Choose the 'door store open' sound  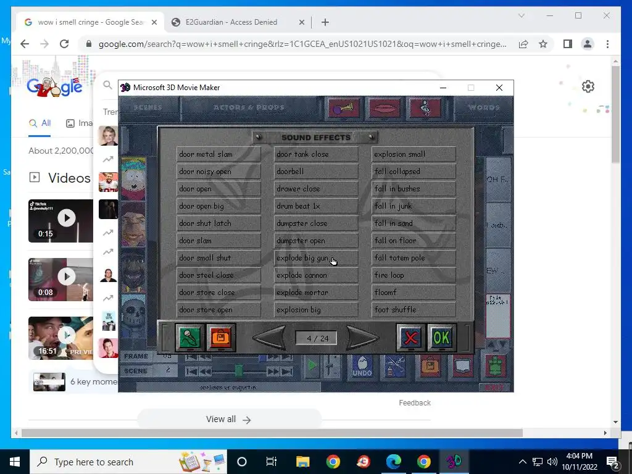(x=219, y=310)
